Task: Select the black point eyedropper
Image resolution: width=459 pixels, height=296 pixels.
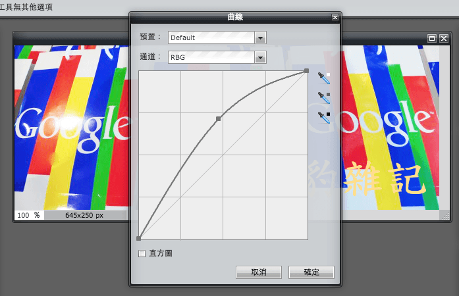Action: (x=323, y=117)
